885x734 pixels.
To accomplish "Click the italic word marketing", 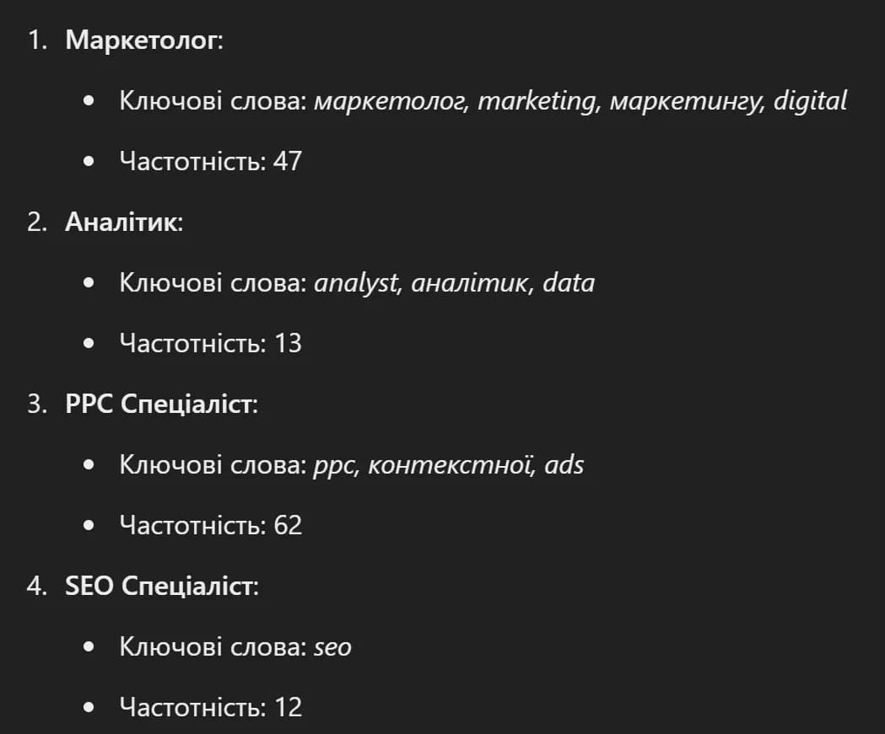I will 537,101.
